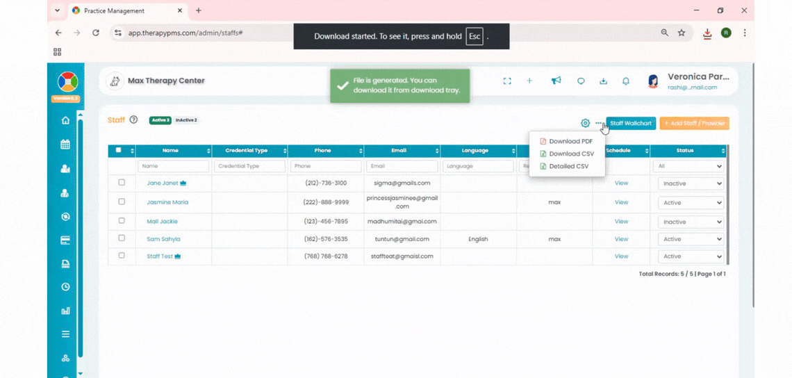
Task: Click the credit card billing sidebar icon
Action: [65, 240]
